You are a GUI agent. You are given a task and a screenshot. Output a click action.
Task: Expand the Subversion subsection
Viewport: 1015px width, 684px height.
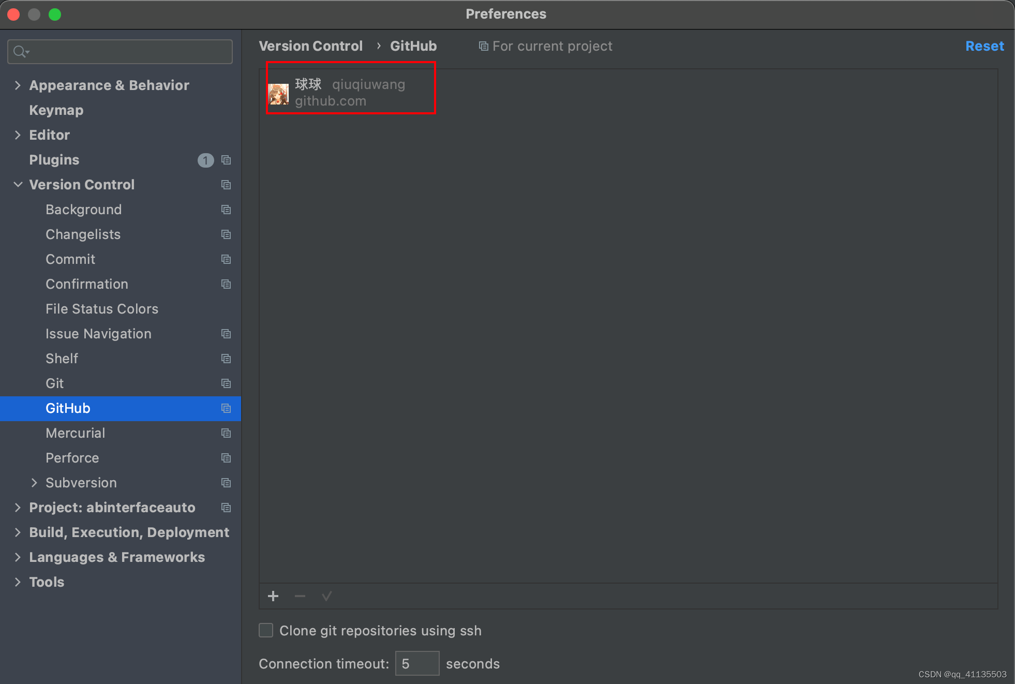(34, 483)
